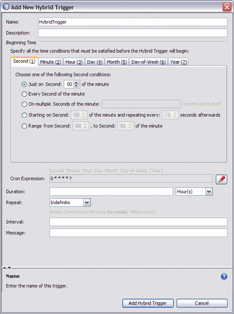Click the Name field containing HybridTrigger

[x=133, y=22]
